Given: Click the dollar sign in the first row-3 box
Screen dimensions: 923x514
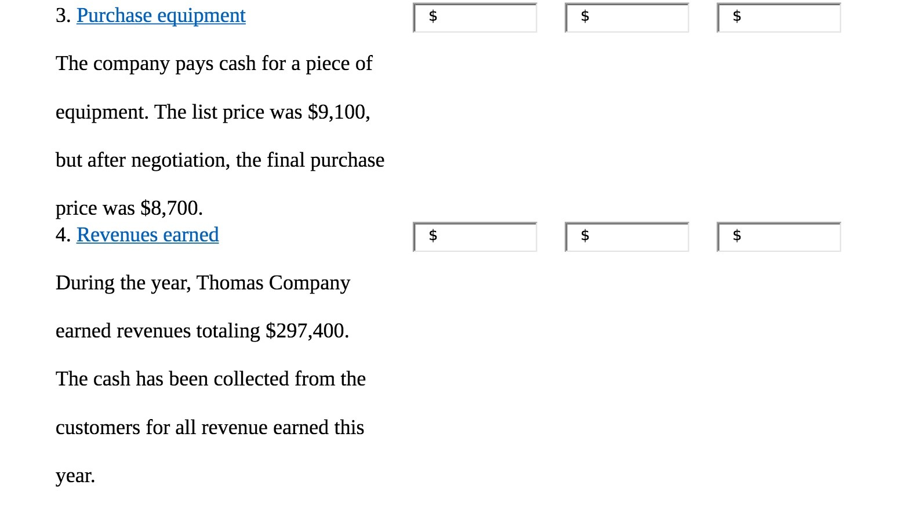Looking at the screenshot, I should pos(431,17).
